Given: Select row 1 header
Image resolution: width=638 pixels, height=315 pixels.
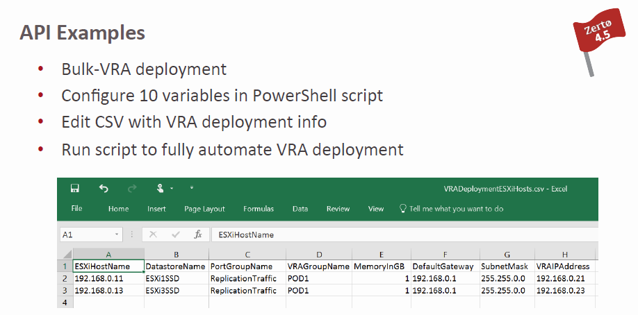Looking at the screenshot, I should 65,266.
